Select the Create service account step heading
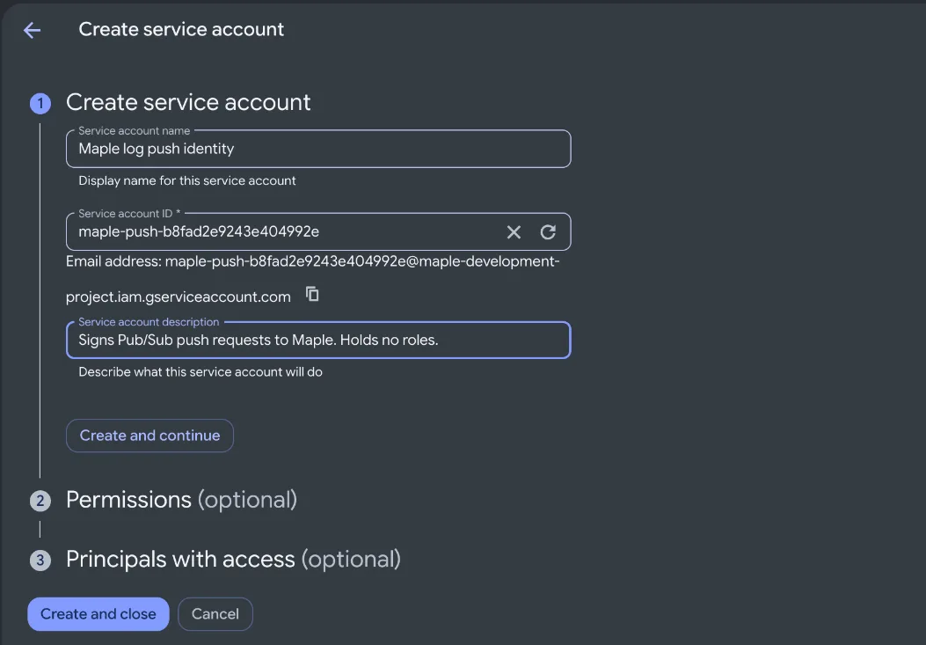Image resolution: width=926 pixels, height=645 pixels. click(188, 102)
